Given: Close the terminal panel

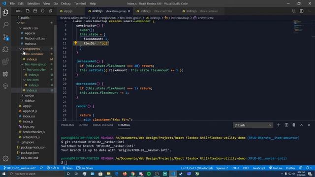Looking at the screenshot, I should 309,125.
